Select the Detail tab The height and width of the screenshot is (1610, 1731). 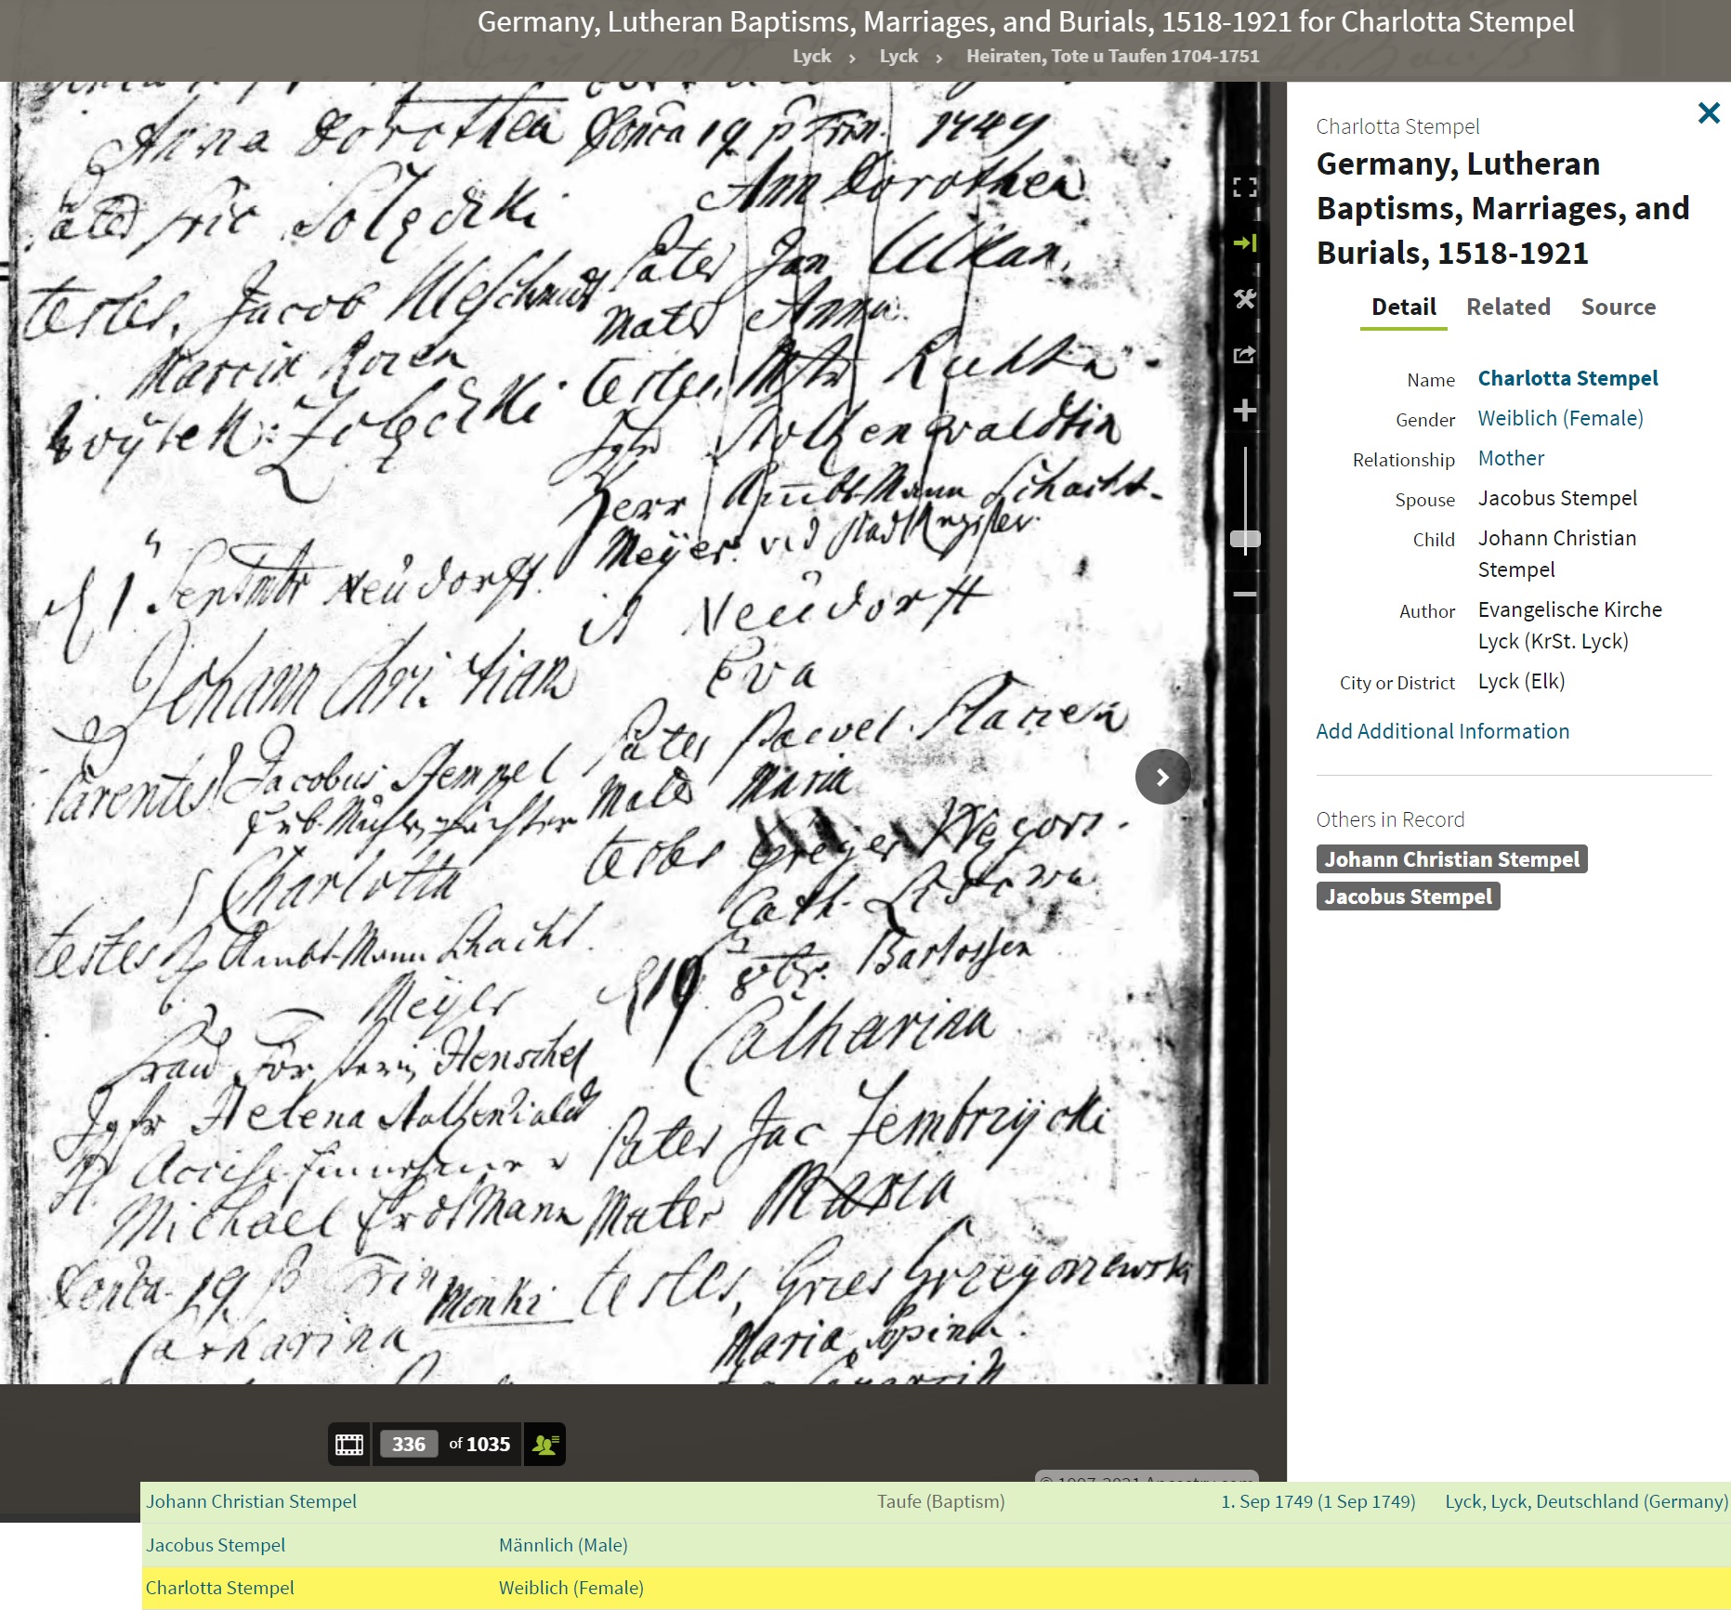pos(1403,308)
